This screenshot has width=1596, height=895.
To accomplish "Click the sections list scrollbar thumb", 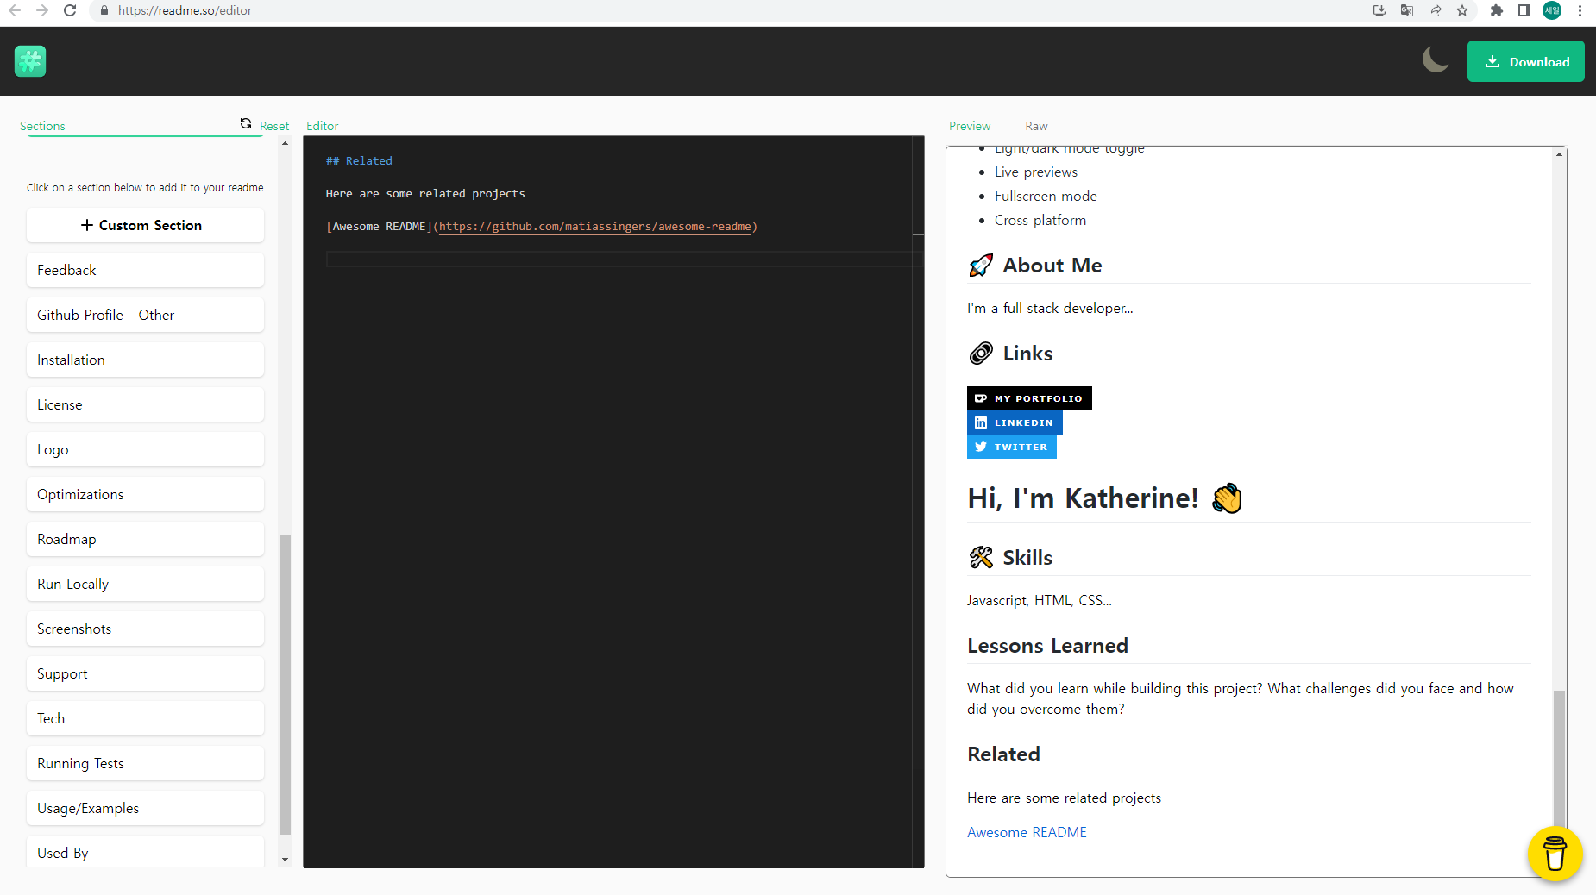I will click(285, 685).
